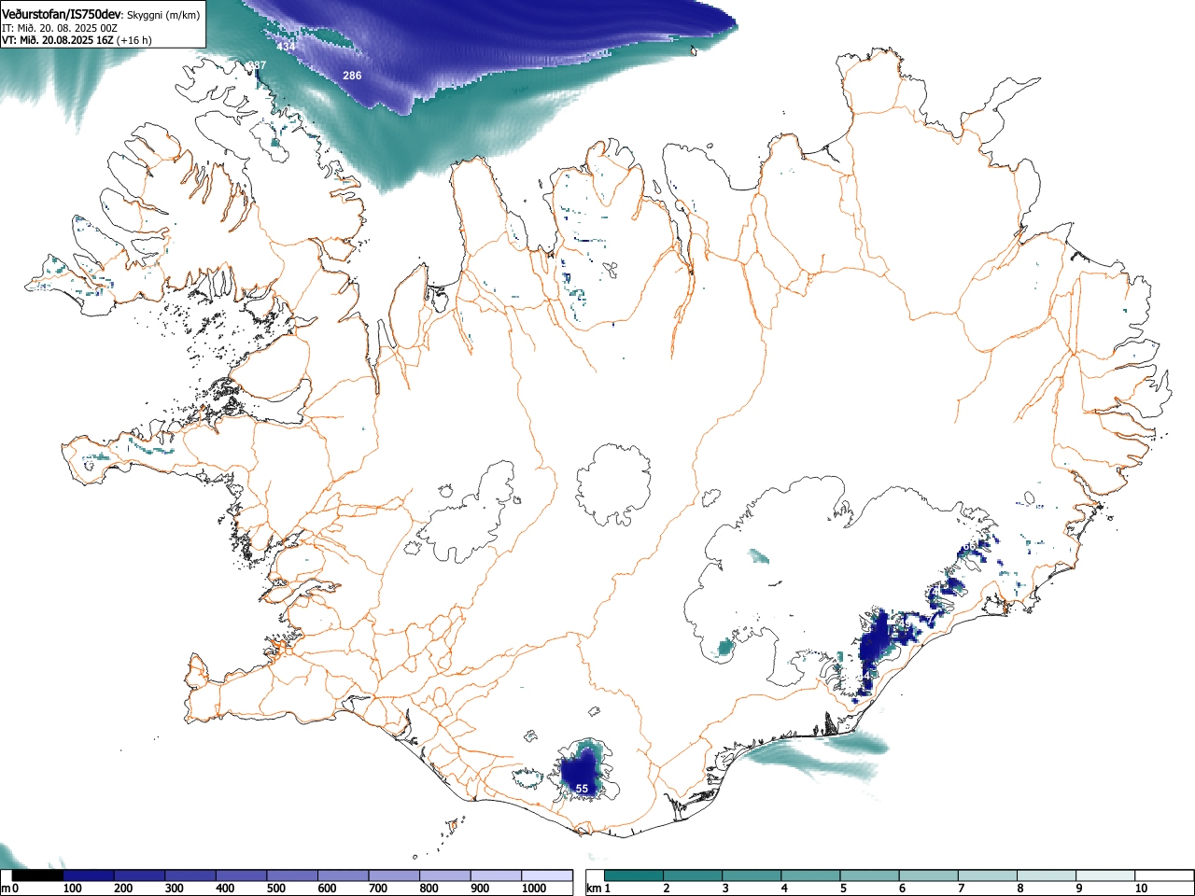Pick the dark teal 1–2 km legend swatch
Viewport: 1195px width, 896px height.
click(634, 875)
